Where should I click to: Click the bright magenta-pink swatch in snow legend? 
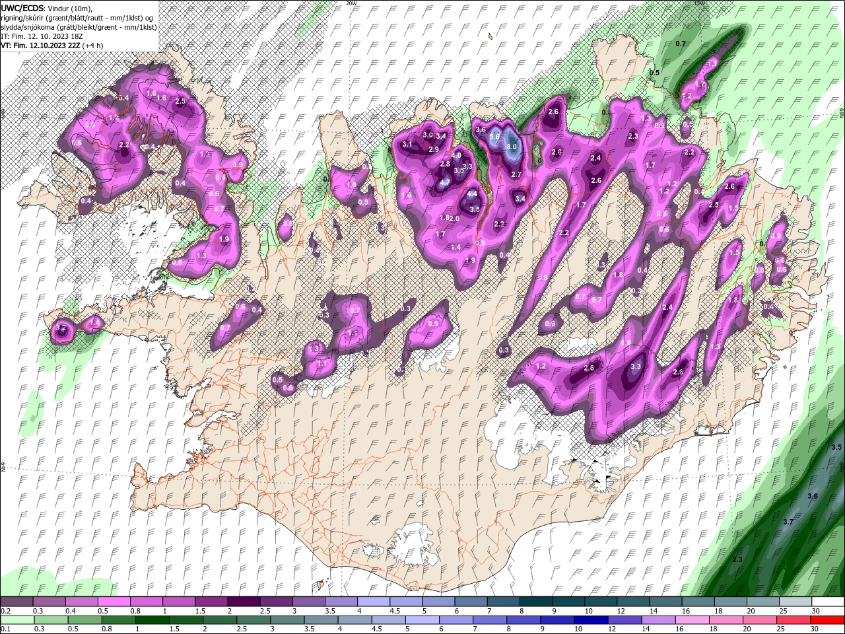coord(114,602)
